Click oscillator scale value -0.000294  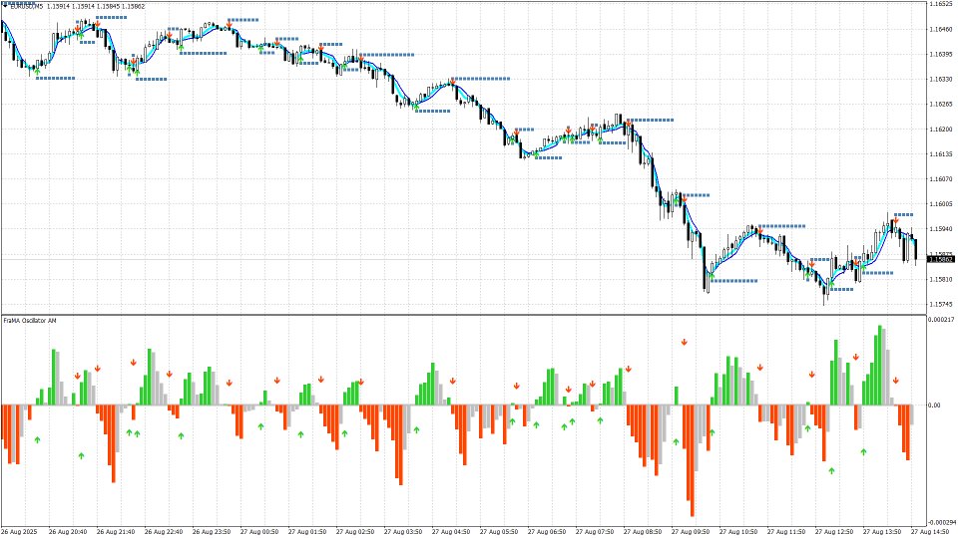(x=941, y=522)
